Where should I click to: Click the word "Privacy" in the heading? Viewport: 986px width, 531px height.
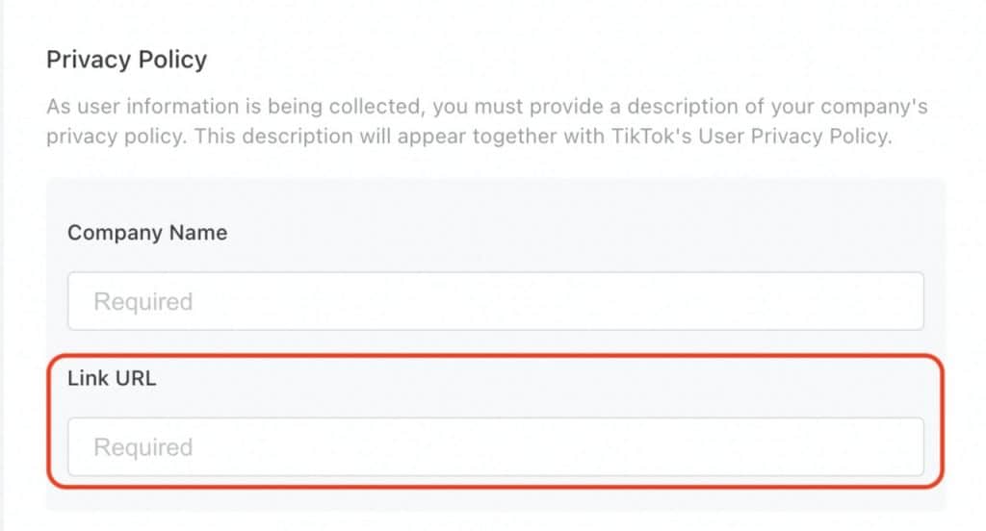88,60
